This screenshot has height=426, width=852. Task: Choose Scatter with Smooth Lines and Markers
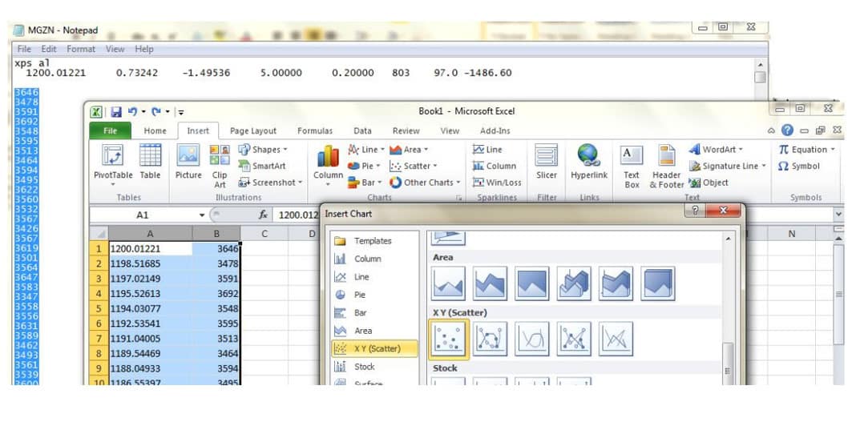coord(490,340)
